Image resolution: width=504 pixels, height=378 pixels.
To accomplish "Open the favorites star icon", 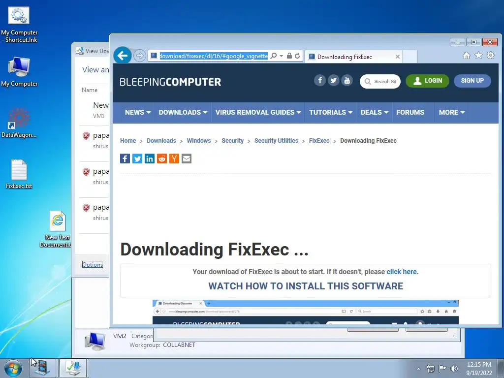I will click(478, 56).
